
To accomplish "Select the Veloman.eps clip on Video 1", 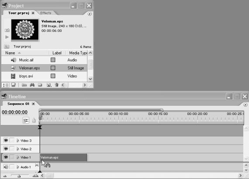I will pos(63,158).
